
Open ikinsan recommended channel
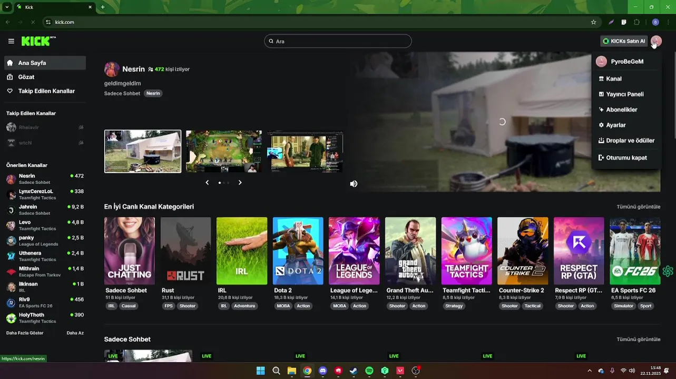[45, 287]
